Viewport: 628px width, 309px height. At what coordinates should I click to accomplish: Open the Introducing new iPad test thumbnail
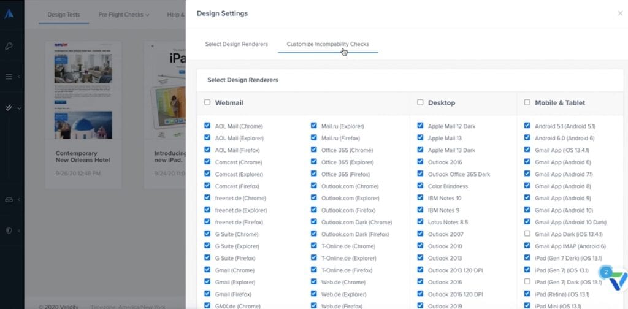(x=168, y=91)
